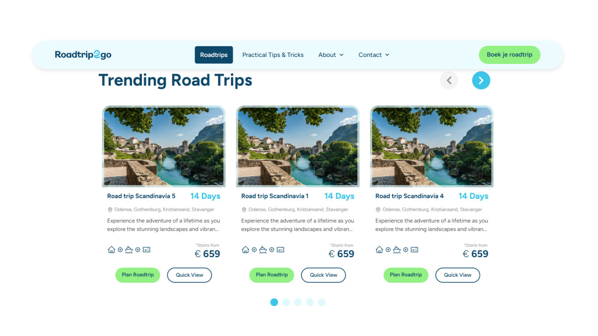Click the Boek je roadtrip button
The width and height of the screenshot is (598, 336).
(509, 55)
